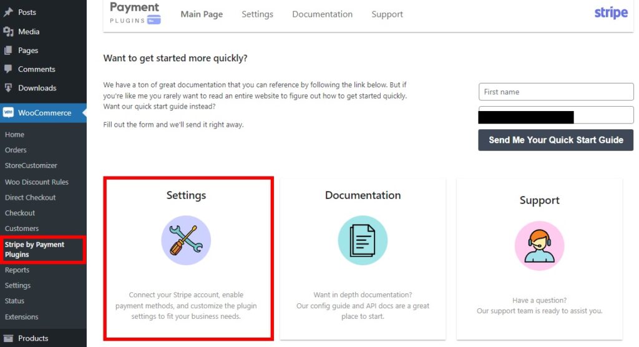
Task: Click Send Me Your Quick Start Guide
Action: point(556,140)
